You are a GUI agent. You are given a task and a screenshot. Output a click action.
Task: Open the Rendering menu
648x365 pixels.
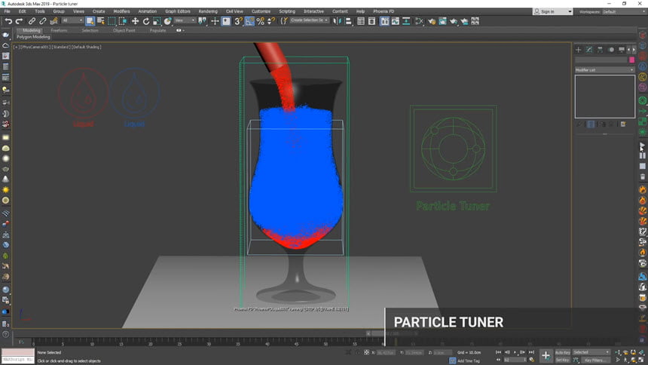[208, 11]
